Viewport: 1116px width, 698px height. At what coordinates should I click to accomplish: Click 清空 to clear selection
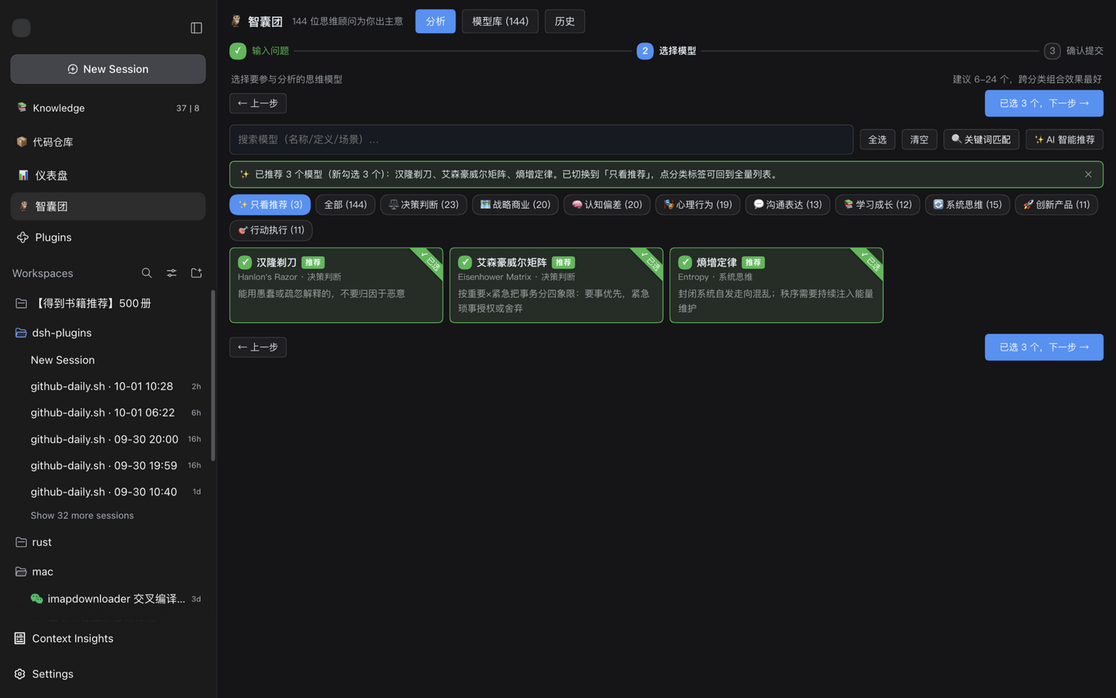coord(919,140)
